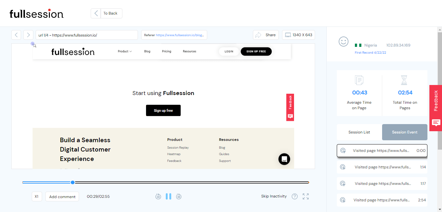Click cursor icon of the 2:54 event
This screenshot has height=212, width=442.
(x=343, y=200)
